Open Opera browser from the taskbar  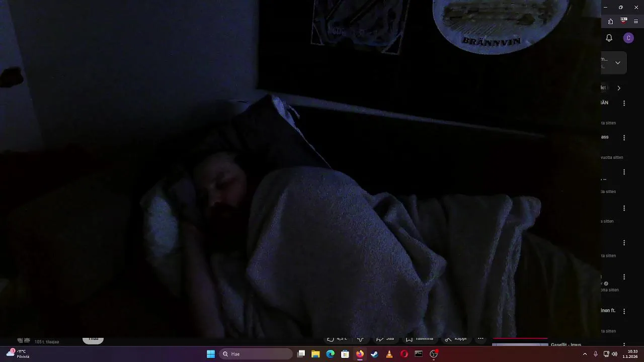pyautogui.click(x=404, y=354)
